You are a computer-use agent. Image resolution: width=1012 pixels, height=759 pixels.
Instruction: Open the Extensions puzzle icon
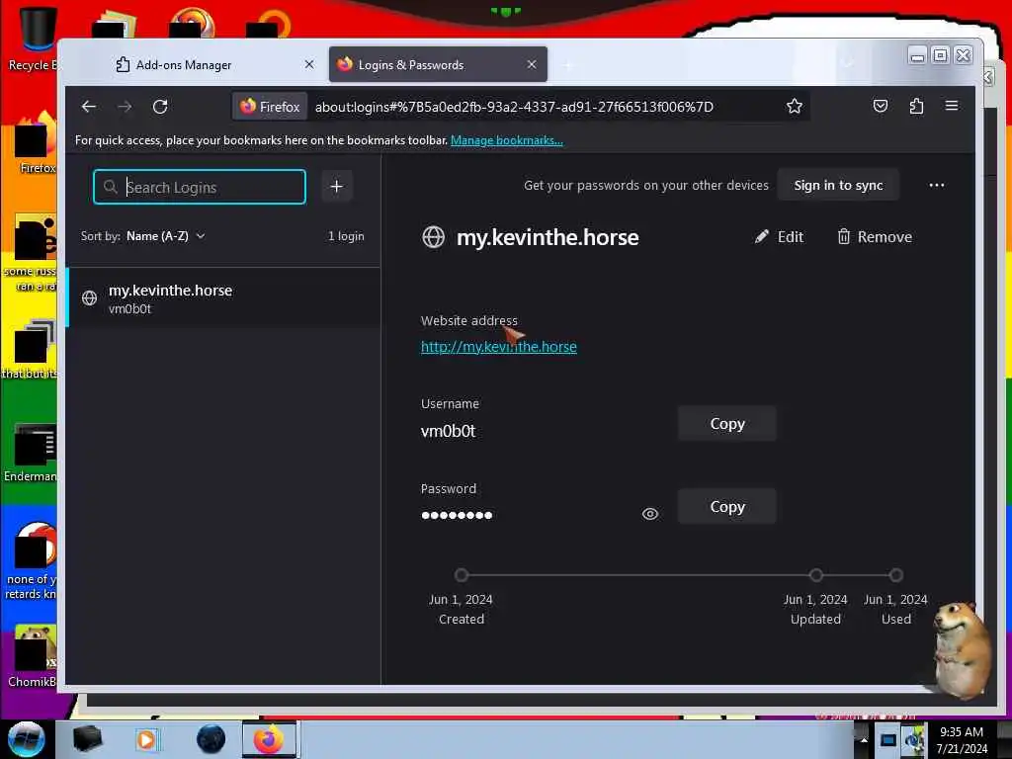tap(916, 107)
